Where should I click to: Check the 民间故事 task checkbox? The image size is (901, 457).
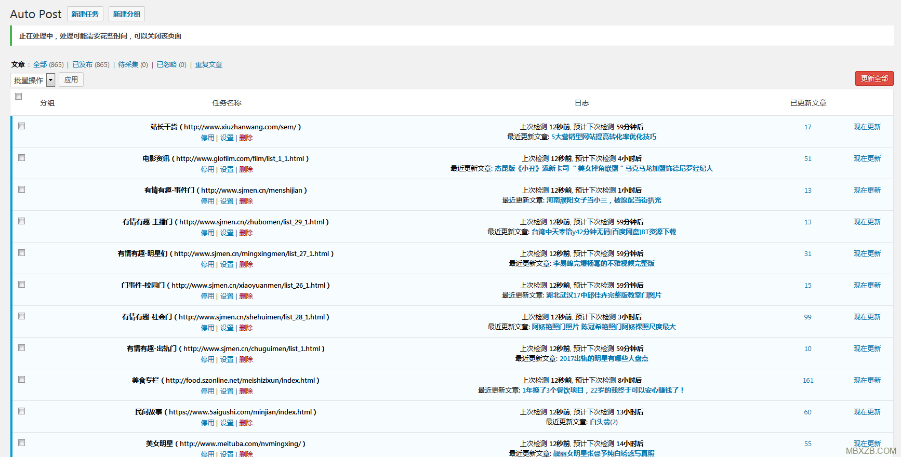[x=22, y=411]
